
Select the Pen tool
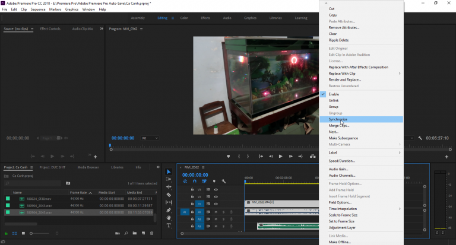(169, 210)
